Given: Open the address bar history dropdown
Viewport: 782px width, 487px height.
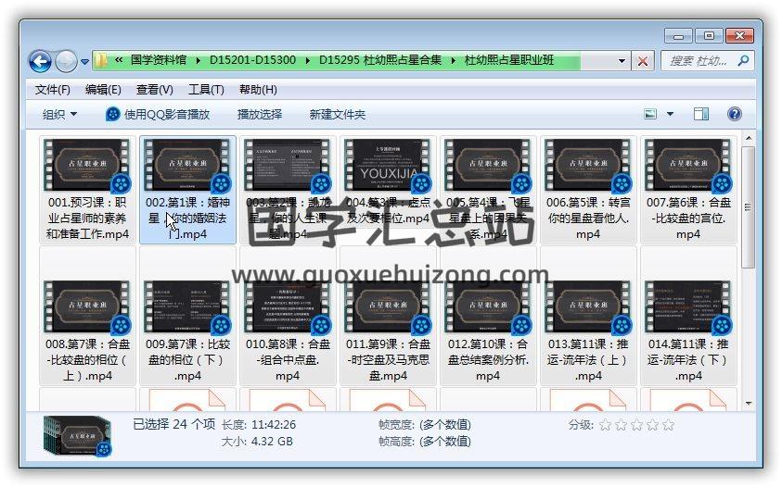Looking at the screenshot, I should tap(622, 61).
